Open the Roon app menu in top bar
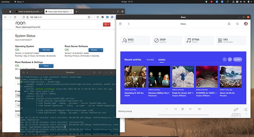 pyautogui.click(x=19, y=2)
